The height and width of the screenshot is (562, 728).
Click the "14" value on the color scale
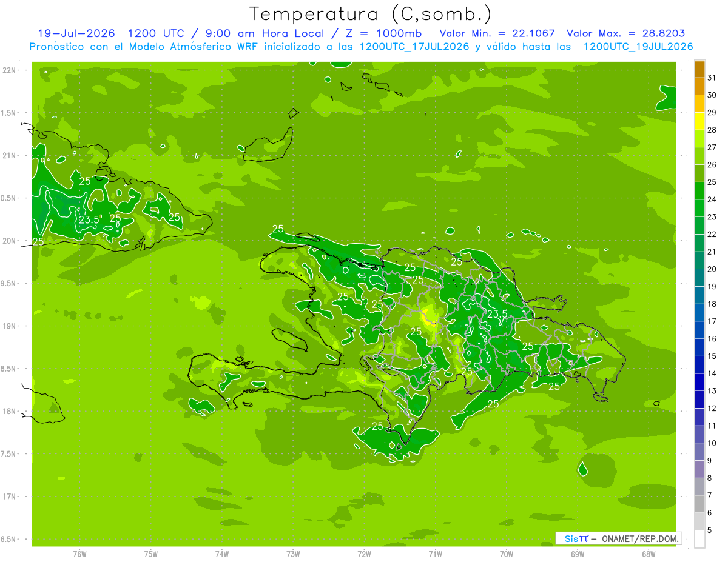pos(712,373)
